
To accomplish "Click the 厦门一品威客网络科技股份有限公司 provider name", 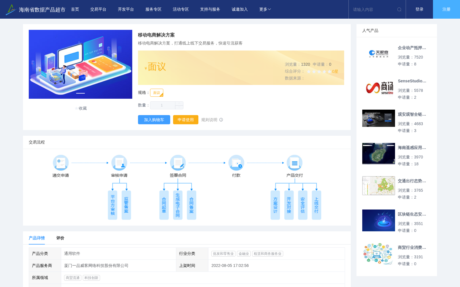I will pyautogui.click(x=96, y=265).
